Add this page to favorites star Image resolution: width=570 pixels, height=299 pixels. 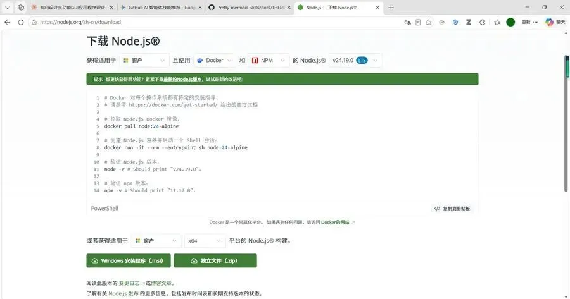point(429,22)
